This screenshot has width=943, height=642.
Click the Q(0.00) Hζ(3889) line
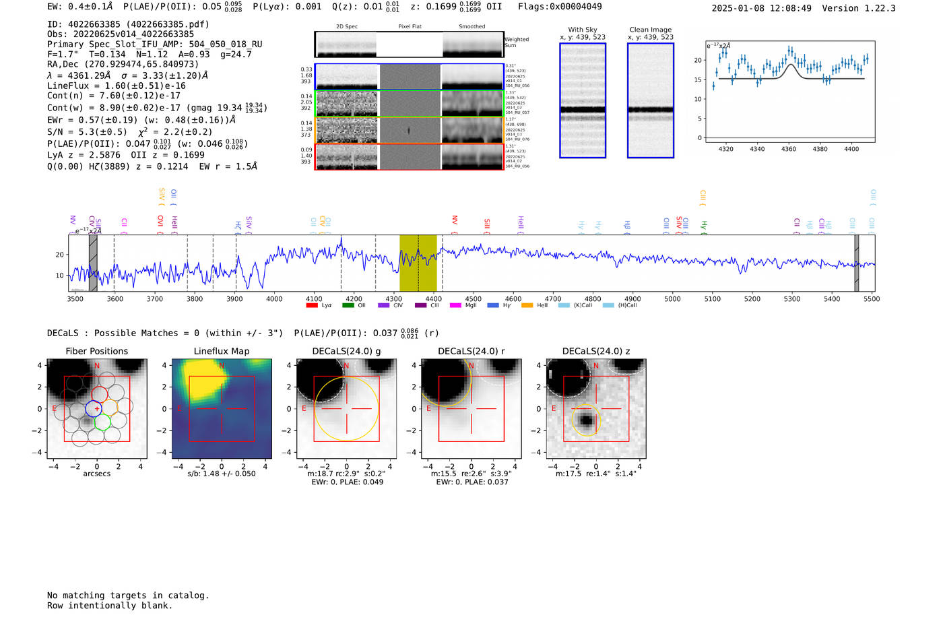152,166
